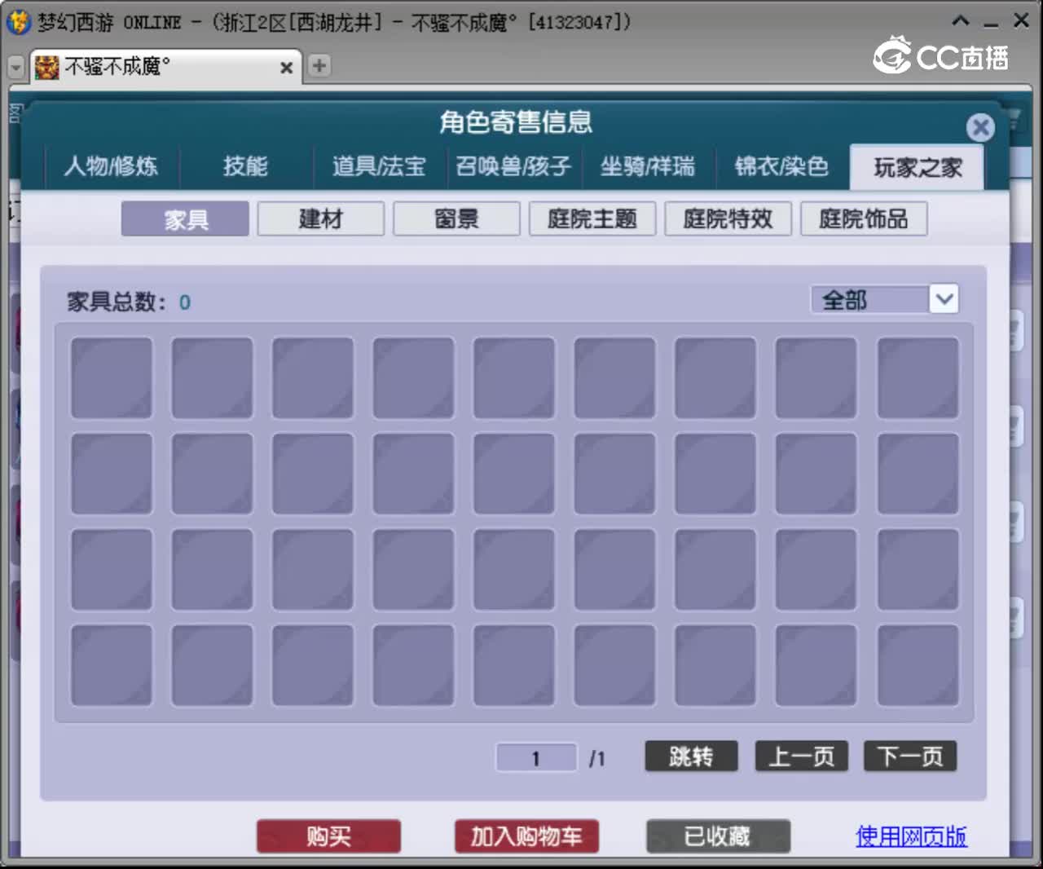The height and width of the screenshot is (869, 1043).
Task: Switch to the 人物/修炼 tab
Action: 112,166
